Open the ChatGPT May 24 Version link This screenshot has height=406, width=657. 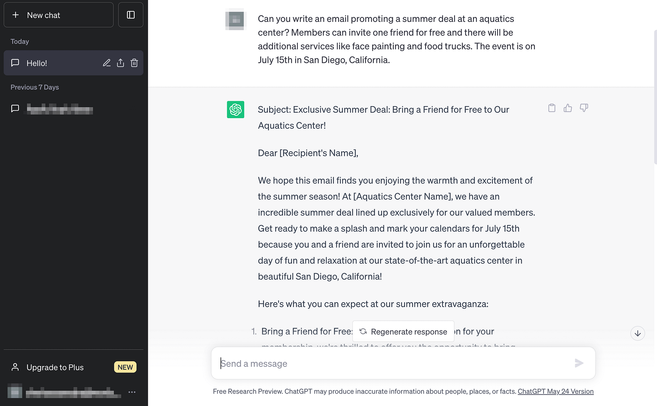555,391
